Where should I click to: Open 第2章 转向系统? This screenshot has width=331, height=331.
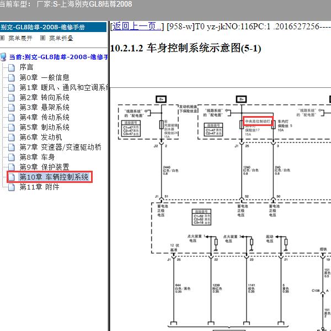[45, 97]
